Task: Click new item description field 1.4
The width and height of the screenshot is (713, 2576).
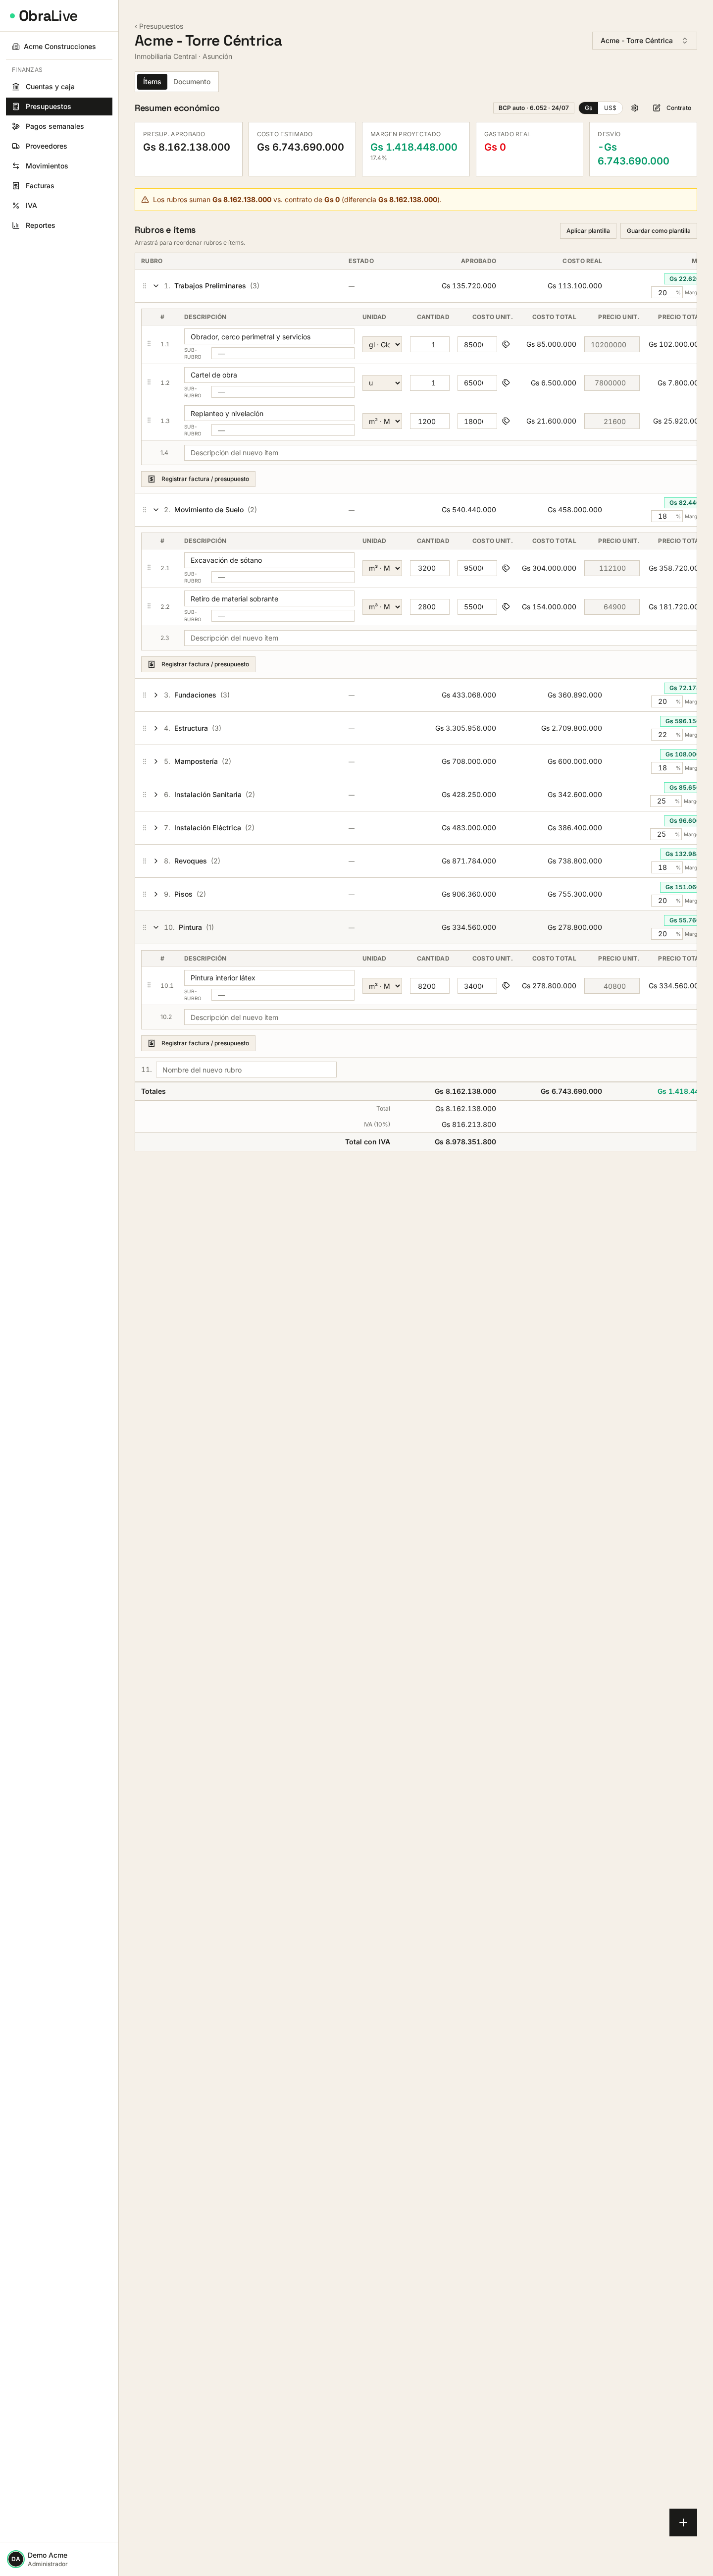Action: pyautogui.click(x=440, y=453)
